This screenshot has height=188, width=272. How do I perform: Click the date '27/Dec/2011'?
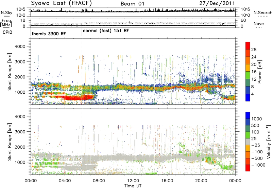217,3
